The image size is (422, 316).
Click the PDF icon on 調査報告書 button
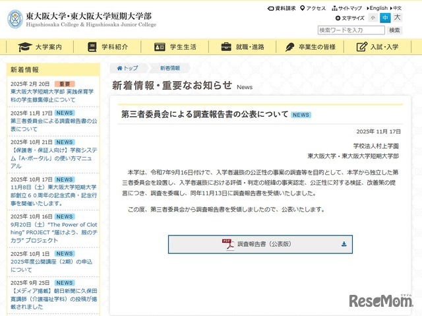tap(228, 244)
